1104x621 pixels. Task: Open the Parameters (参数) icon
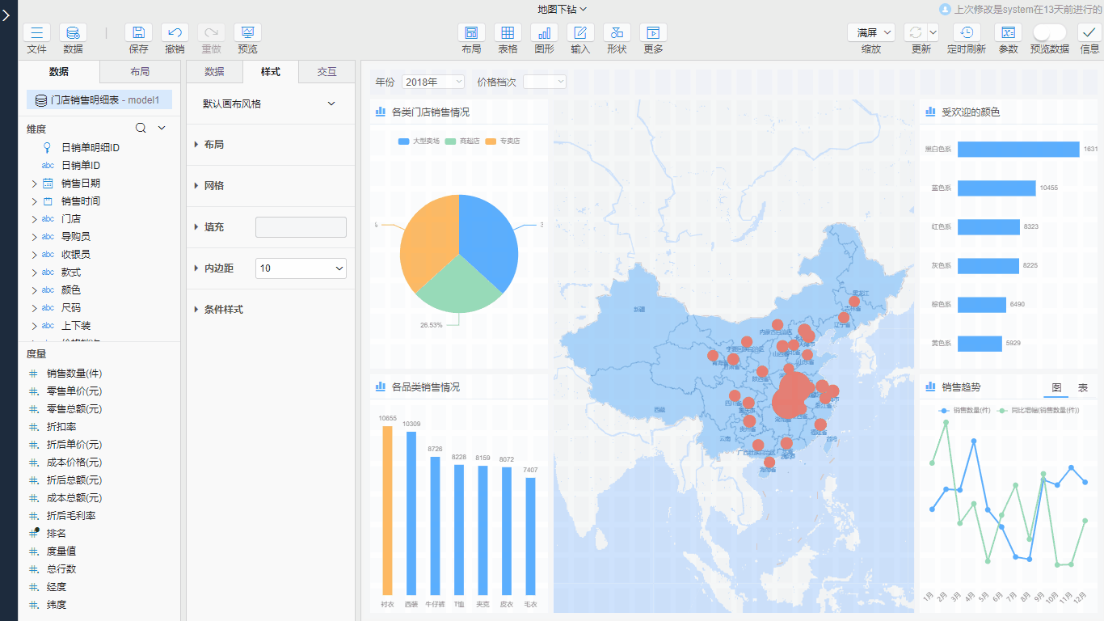click(x=1008, y=33)
